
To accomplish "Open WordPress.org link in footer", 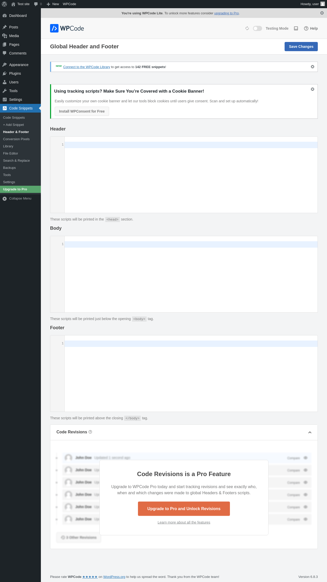I will pos(114,577).
